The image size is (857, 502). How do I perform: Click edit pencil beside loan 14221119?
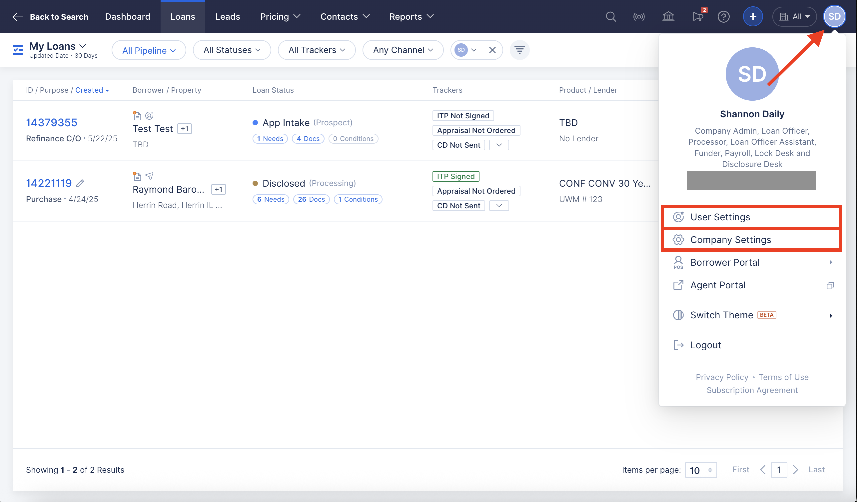click(80, 183)
